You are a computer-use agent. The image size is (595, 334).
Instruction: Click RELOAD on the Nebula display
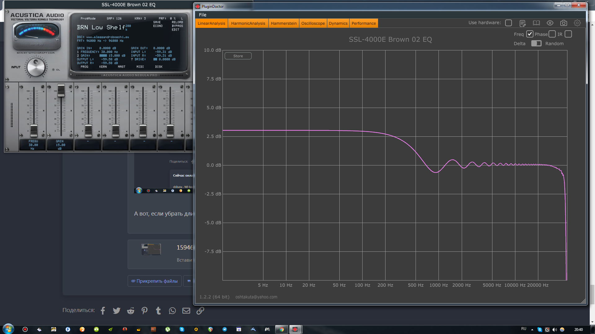[177, 22]
